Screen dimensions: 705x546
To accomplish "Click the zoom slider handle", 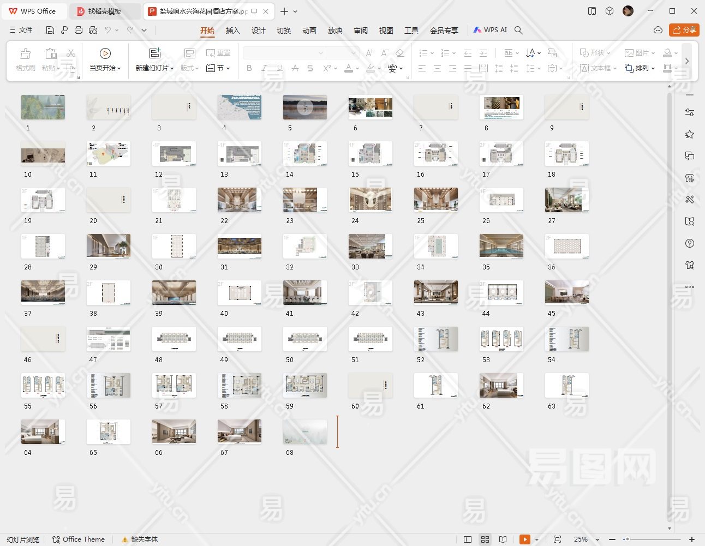I will tap(628, 539).
